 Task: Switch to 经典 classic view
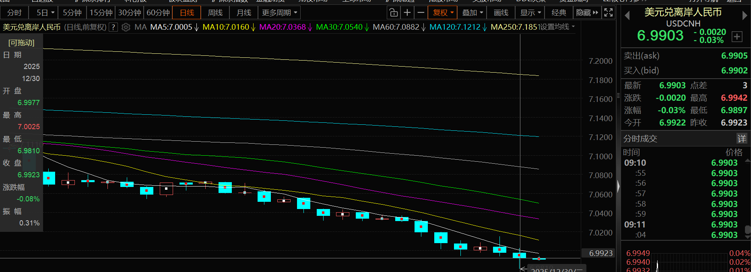pos(559,13)
